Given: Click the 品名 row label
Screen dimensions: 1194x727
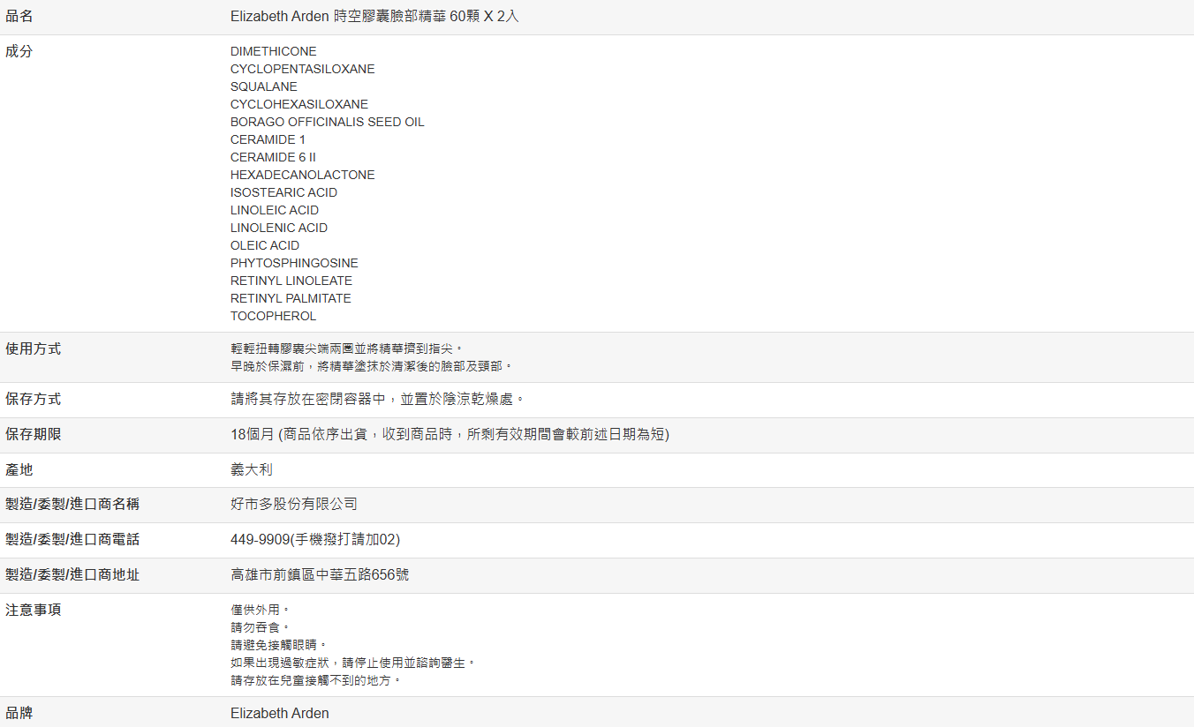Looking at the screenshot, I should 19,17.
